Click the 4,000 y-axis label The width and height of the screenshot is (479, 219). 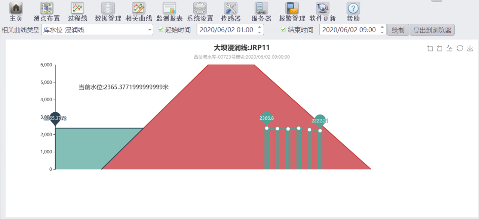click(46, 100)
